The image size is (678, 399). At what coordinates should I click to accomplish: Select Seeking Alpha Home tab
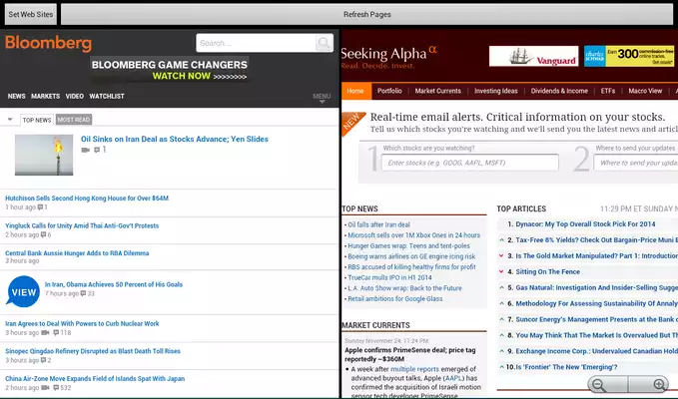(x=355, y=91)
